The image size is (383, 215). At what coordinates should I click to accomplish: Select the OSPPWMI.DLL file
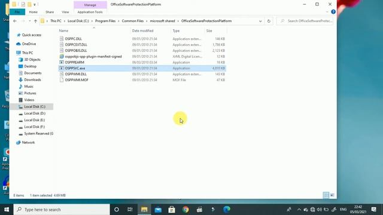[x=76, y=74]
